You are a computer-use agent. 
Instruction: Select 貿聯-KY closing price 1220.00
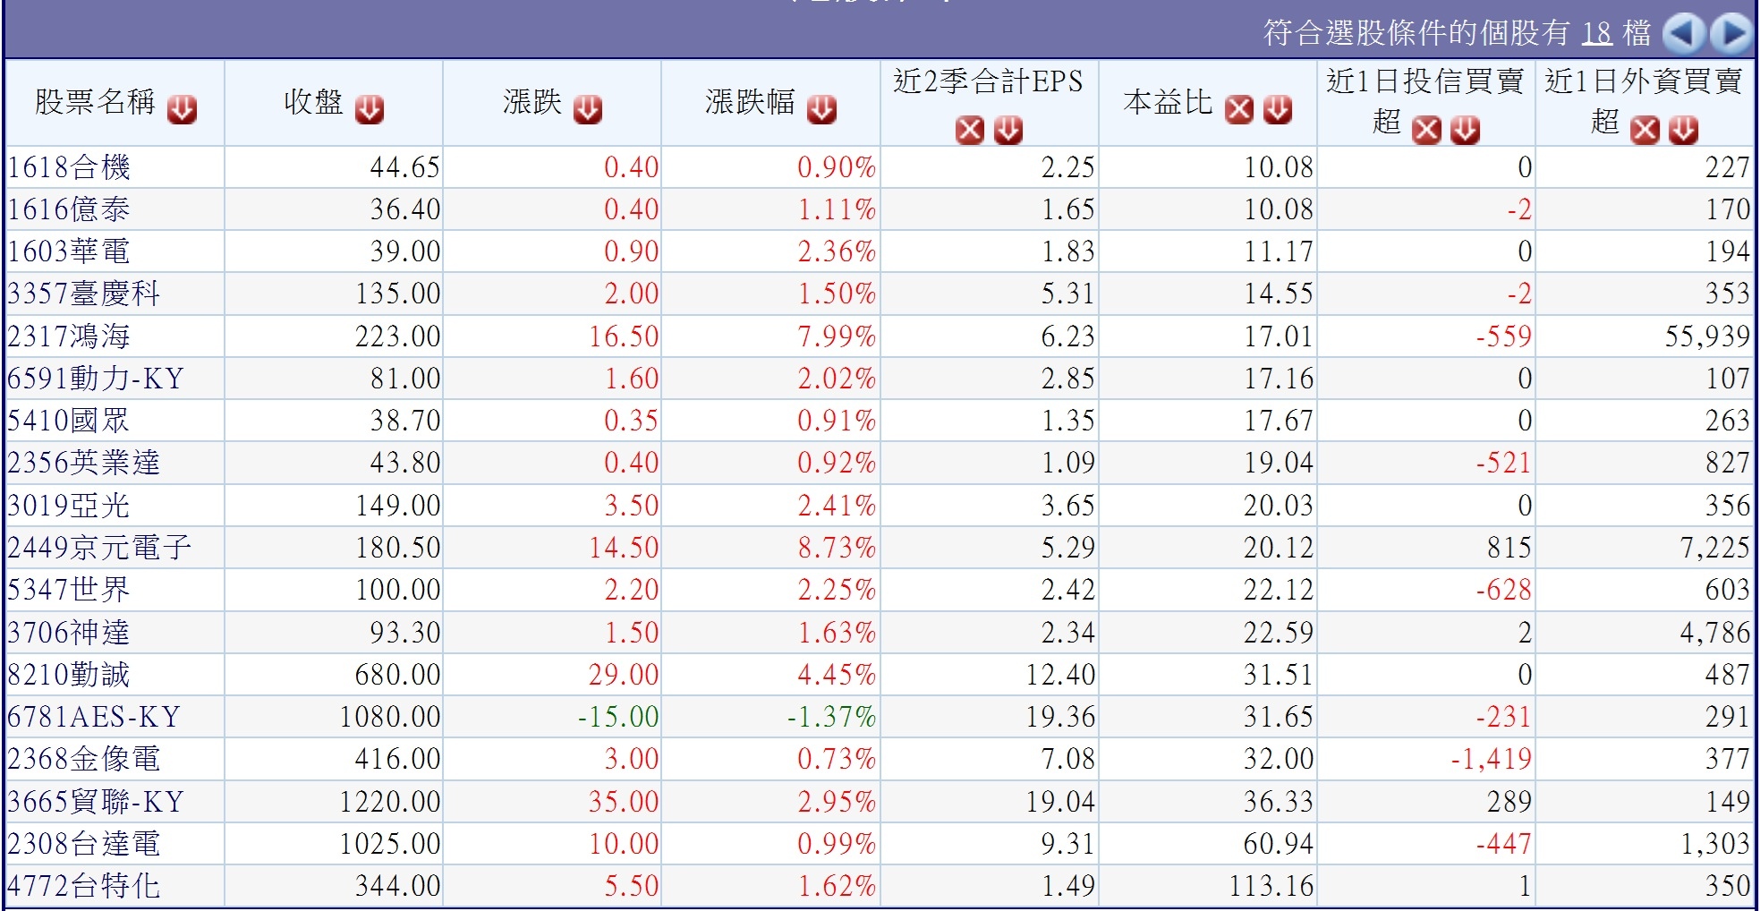(390, 802)
